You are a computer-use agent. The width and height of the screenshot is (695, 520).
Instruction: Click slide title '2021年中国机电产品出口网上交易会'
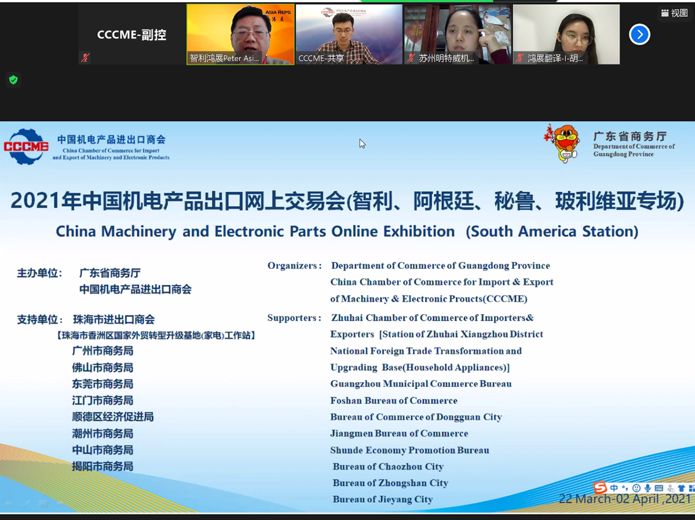coord(178,201)
